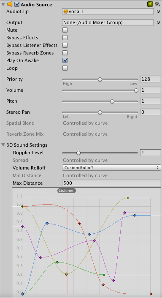Collapse the Audio Source component foldout
Screen dimensions: 162x298
pyautogui.click(x=3, y=4)
